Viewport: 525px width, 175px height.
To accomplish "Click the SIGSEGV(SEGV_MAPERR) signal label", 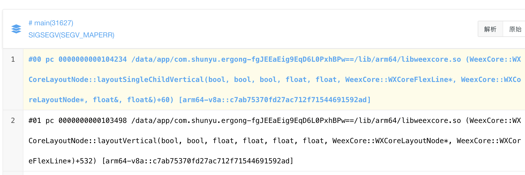I will click(x=71, y=35).
